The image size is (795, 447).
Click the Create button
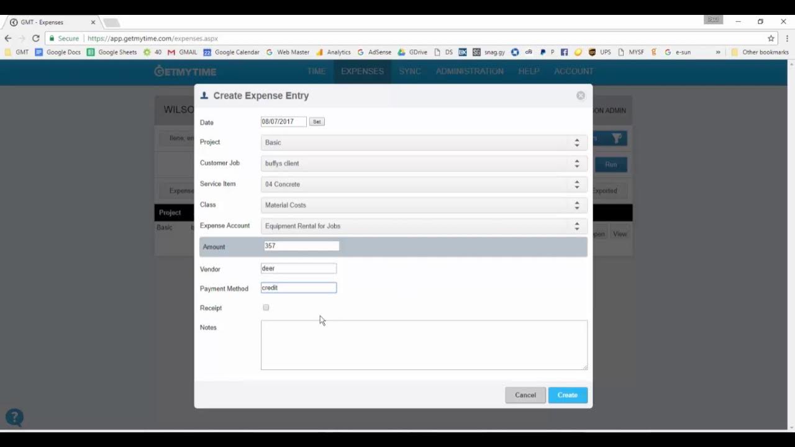click(568, 395)
